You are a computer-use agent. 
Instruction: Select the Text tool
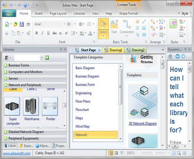point(114,27)
